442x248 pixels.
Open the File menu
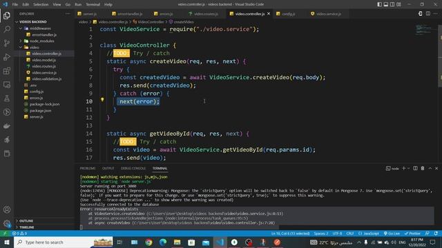[15, 4]
